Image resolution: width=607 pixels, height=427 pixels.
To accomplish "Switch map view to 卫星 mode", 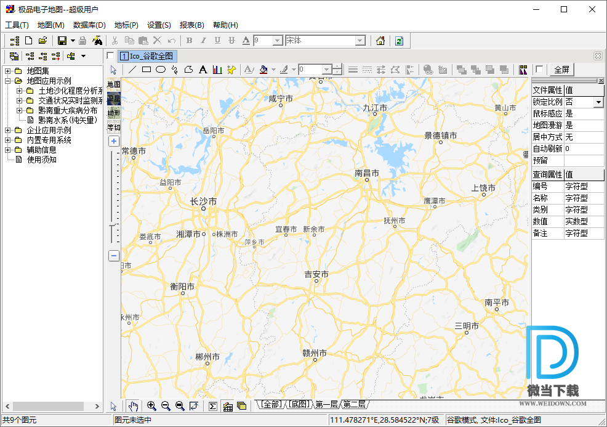I will click(x=114, y=99).
